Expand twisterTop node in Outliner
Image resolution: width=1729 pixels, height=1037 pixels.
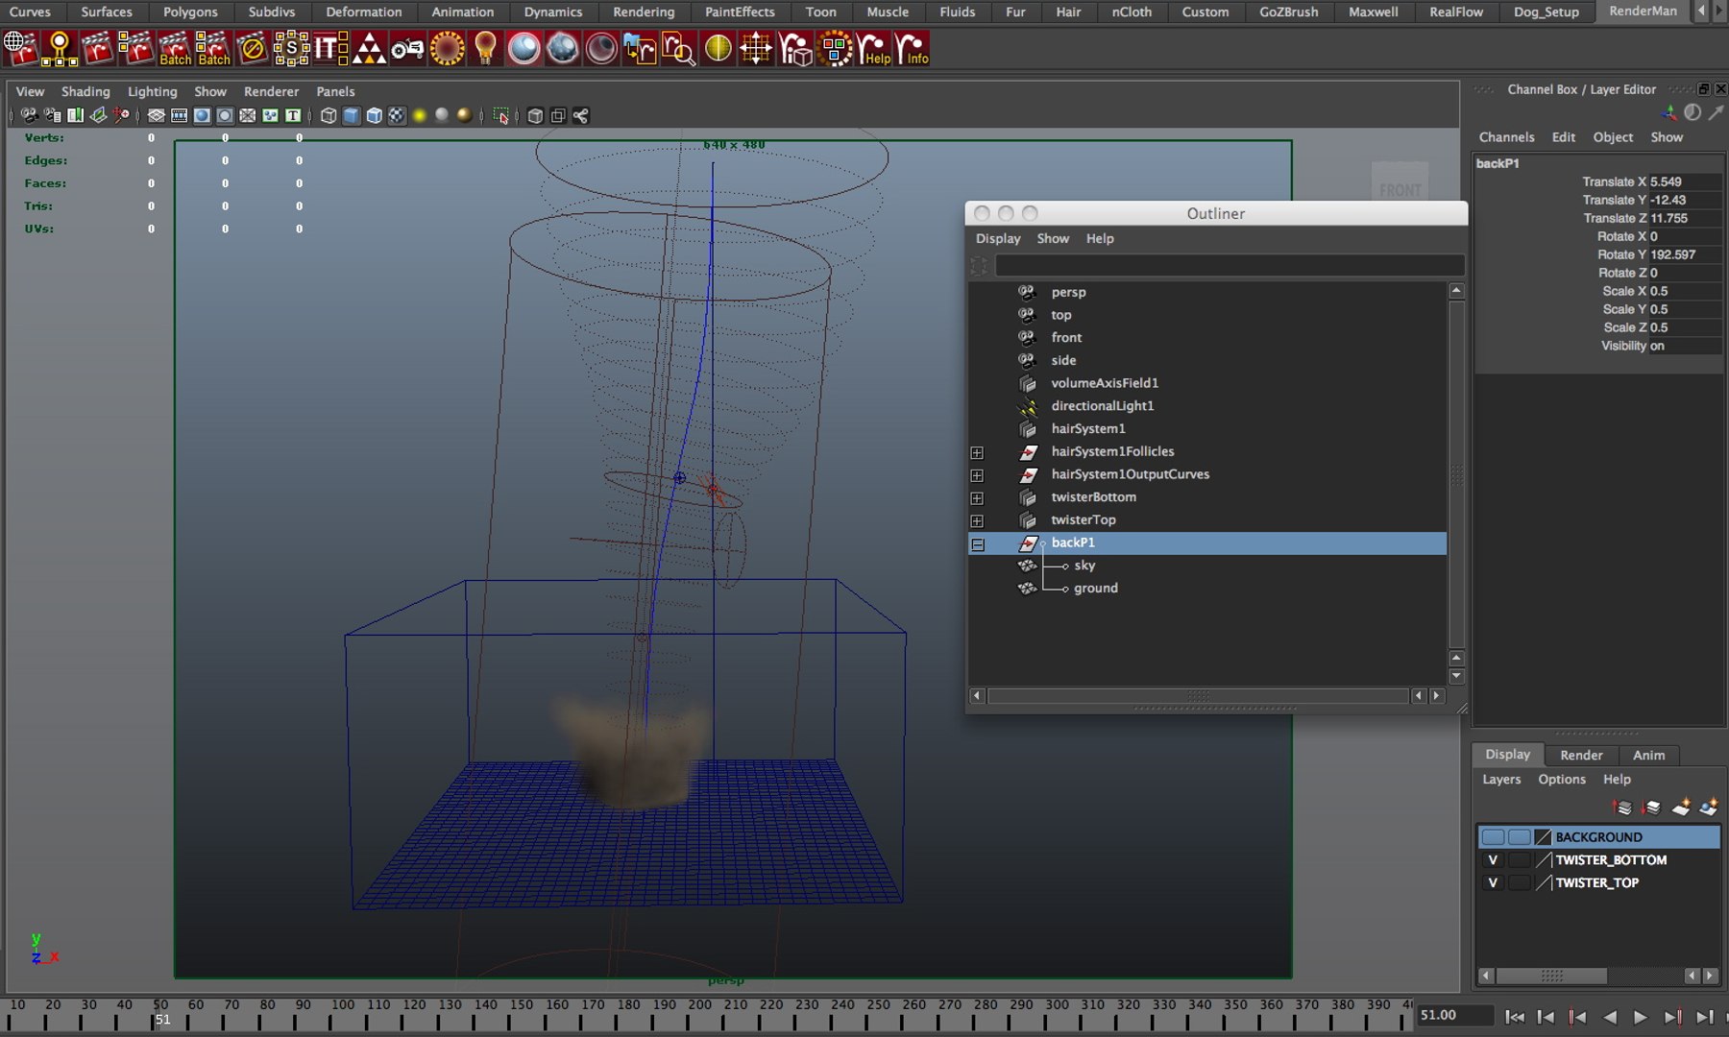[977, 521]
